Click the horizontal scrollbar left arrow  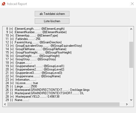(5, 104)
